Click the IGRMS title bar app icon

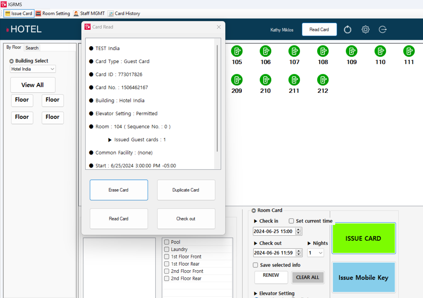(4, 4)
